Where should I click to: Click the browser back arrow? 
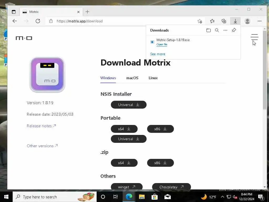[15, 21]
